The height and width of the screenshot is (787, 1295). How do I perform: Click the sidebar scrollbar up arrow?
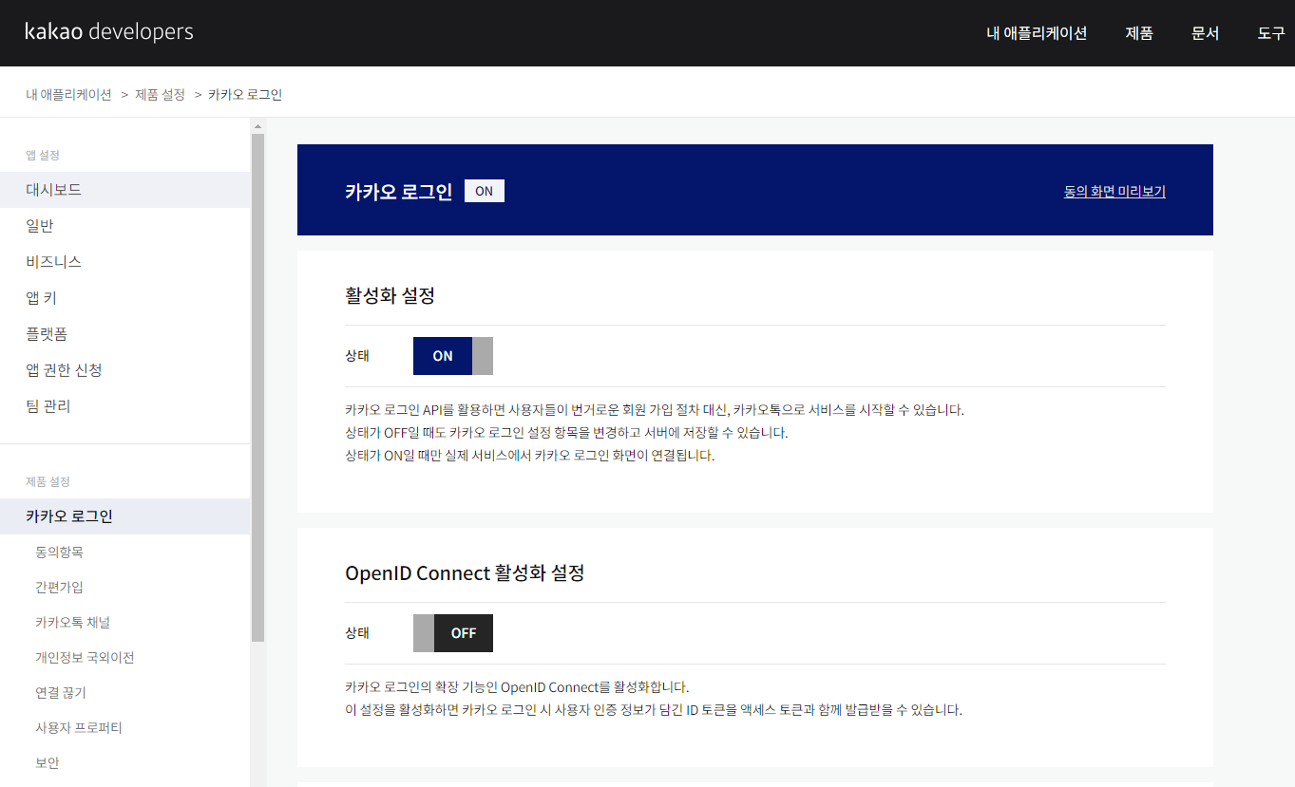(x=257, y=125)
